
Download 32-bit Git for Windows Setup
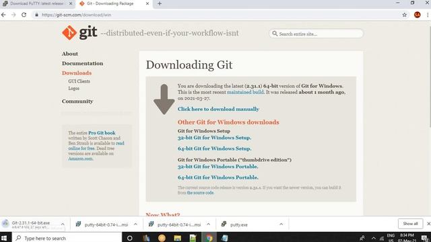(x=214, y=137)
